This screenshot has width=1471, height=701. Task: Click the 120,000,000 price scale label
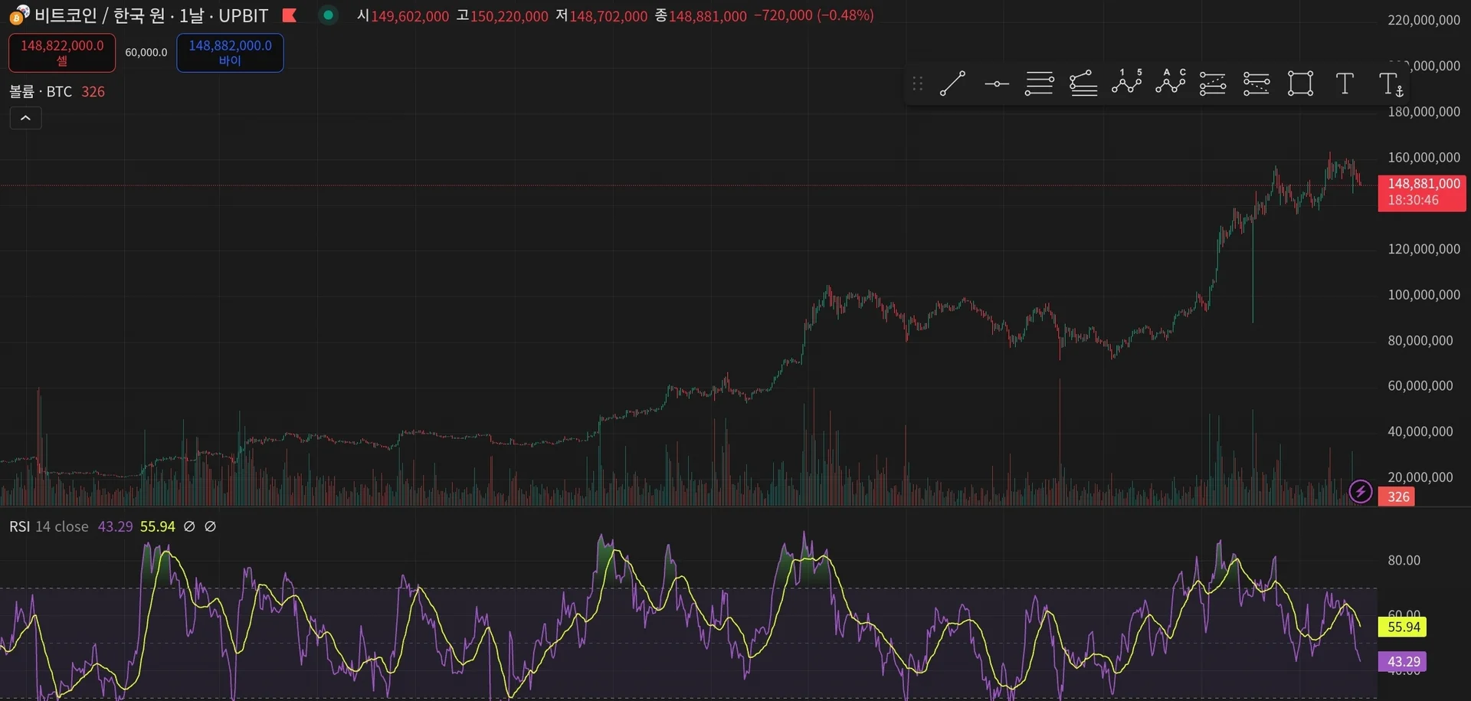coord(1423,249)
